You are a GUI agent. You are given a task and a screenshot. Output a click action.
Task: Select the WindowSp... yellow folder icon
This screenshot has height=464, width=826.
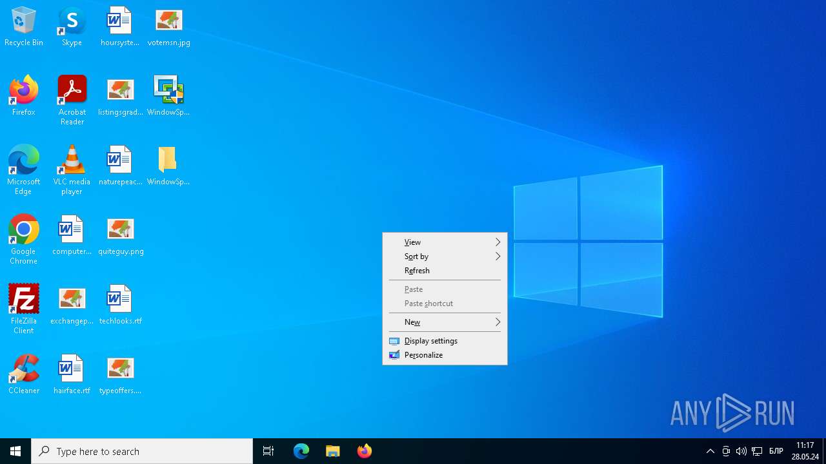[168, 166]
